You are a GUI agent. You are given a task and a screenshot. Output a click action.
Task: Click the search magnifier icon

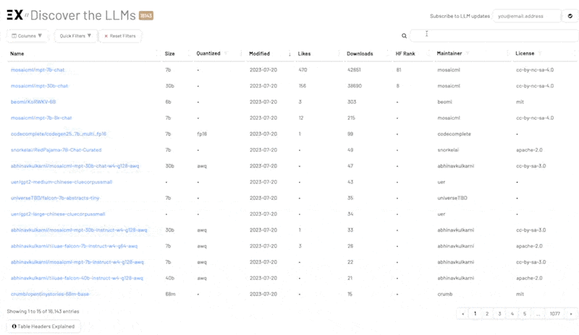[x=404, y=36]
